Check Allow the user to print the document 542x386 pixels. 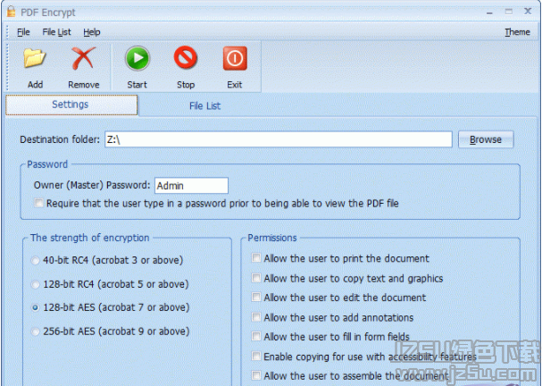255,257
